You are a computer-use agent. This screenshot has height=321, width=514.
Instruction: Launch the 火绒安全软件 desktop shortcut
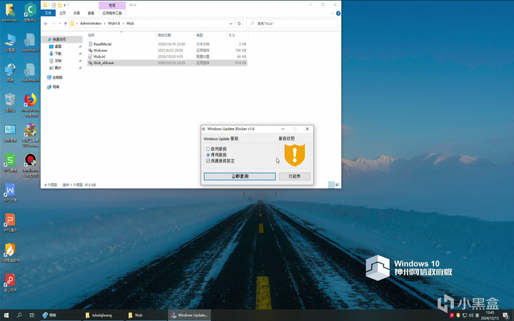pos(10,253)
